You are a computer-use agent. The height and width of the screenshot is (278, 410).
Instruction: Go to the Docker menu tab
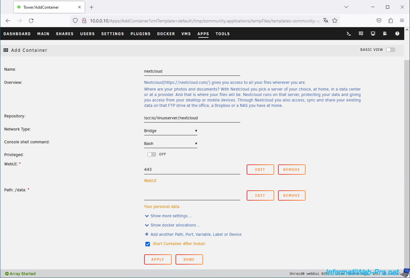click(x=166, y=34)
